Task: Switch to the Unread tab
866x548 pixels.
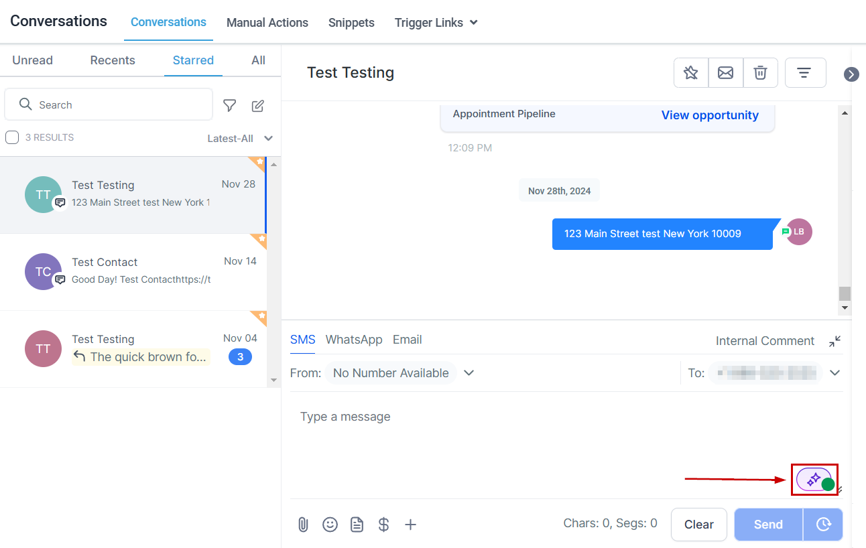Action: tap(32, 60)
